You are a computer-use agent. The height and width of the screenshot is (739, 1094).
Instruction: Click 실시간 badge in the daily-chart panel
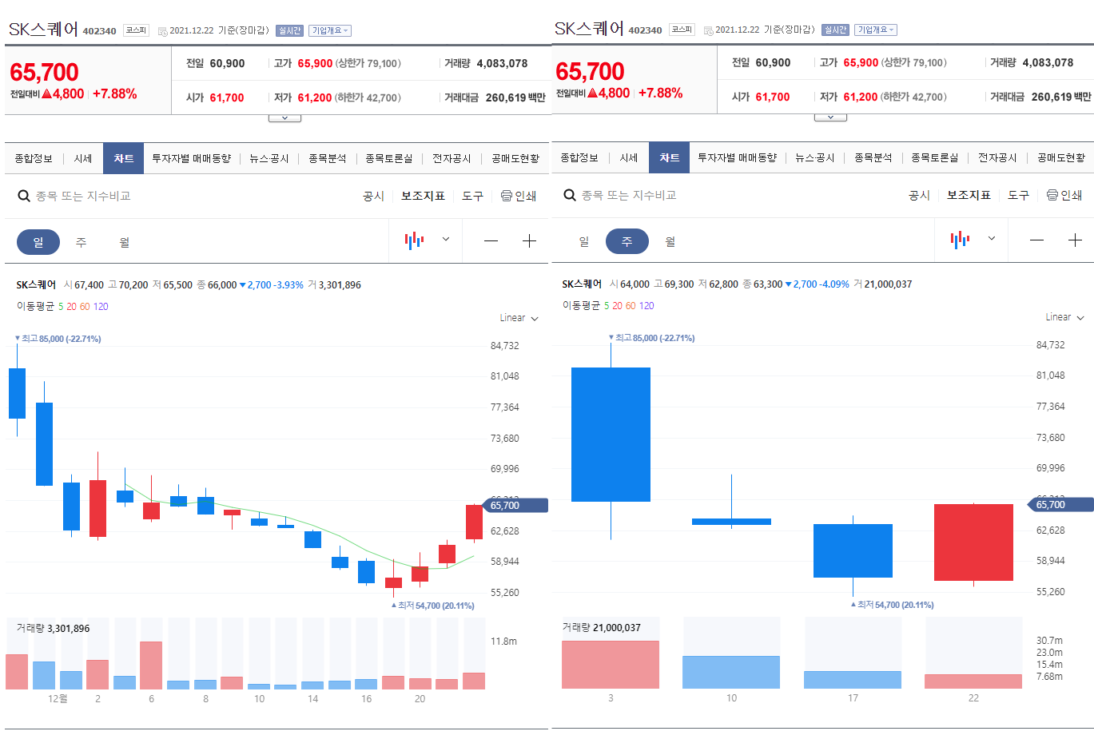(x=289, y=30)
